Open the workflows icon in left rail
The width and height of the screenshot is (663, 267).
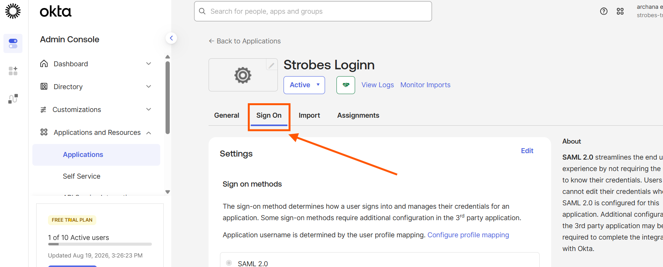13,99
